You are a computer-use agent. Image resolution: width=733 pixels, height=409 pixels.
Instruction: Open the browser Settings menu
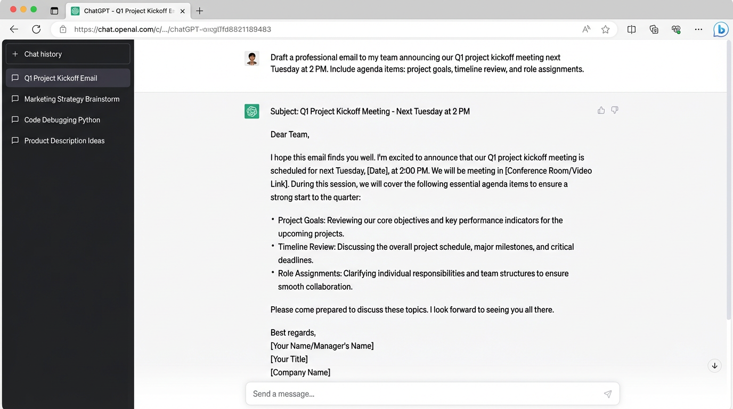[x=698, y=29]
